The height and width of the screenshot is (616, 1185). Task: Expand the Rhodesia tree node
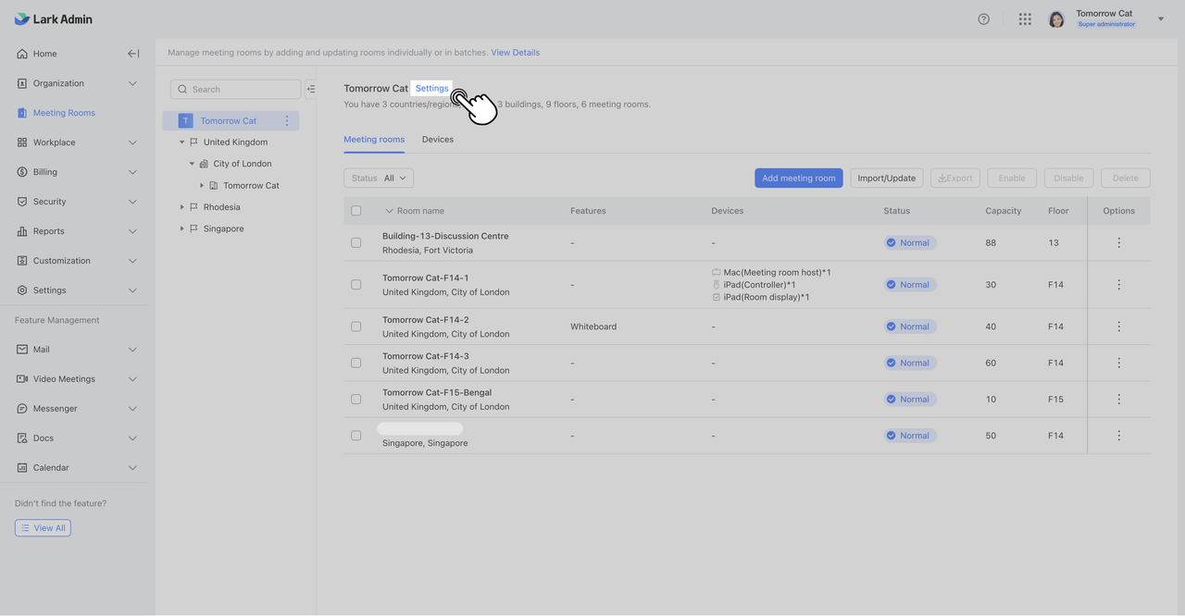182,207
